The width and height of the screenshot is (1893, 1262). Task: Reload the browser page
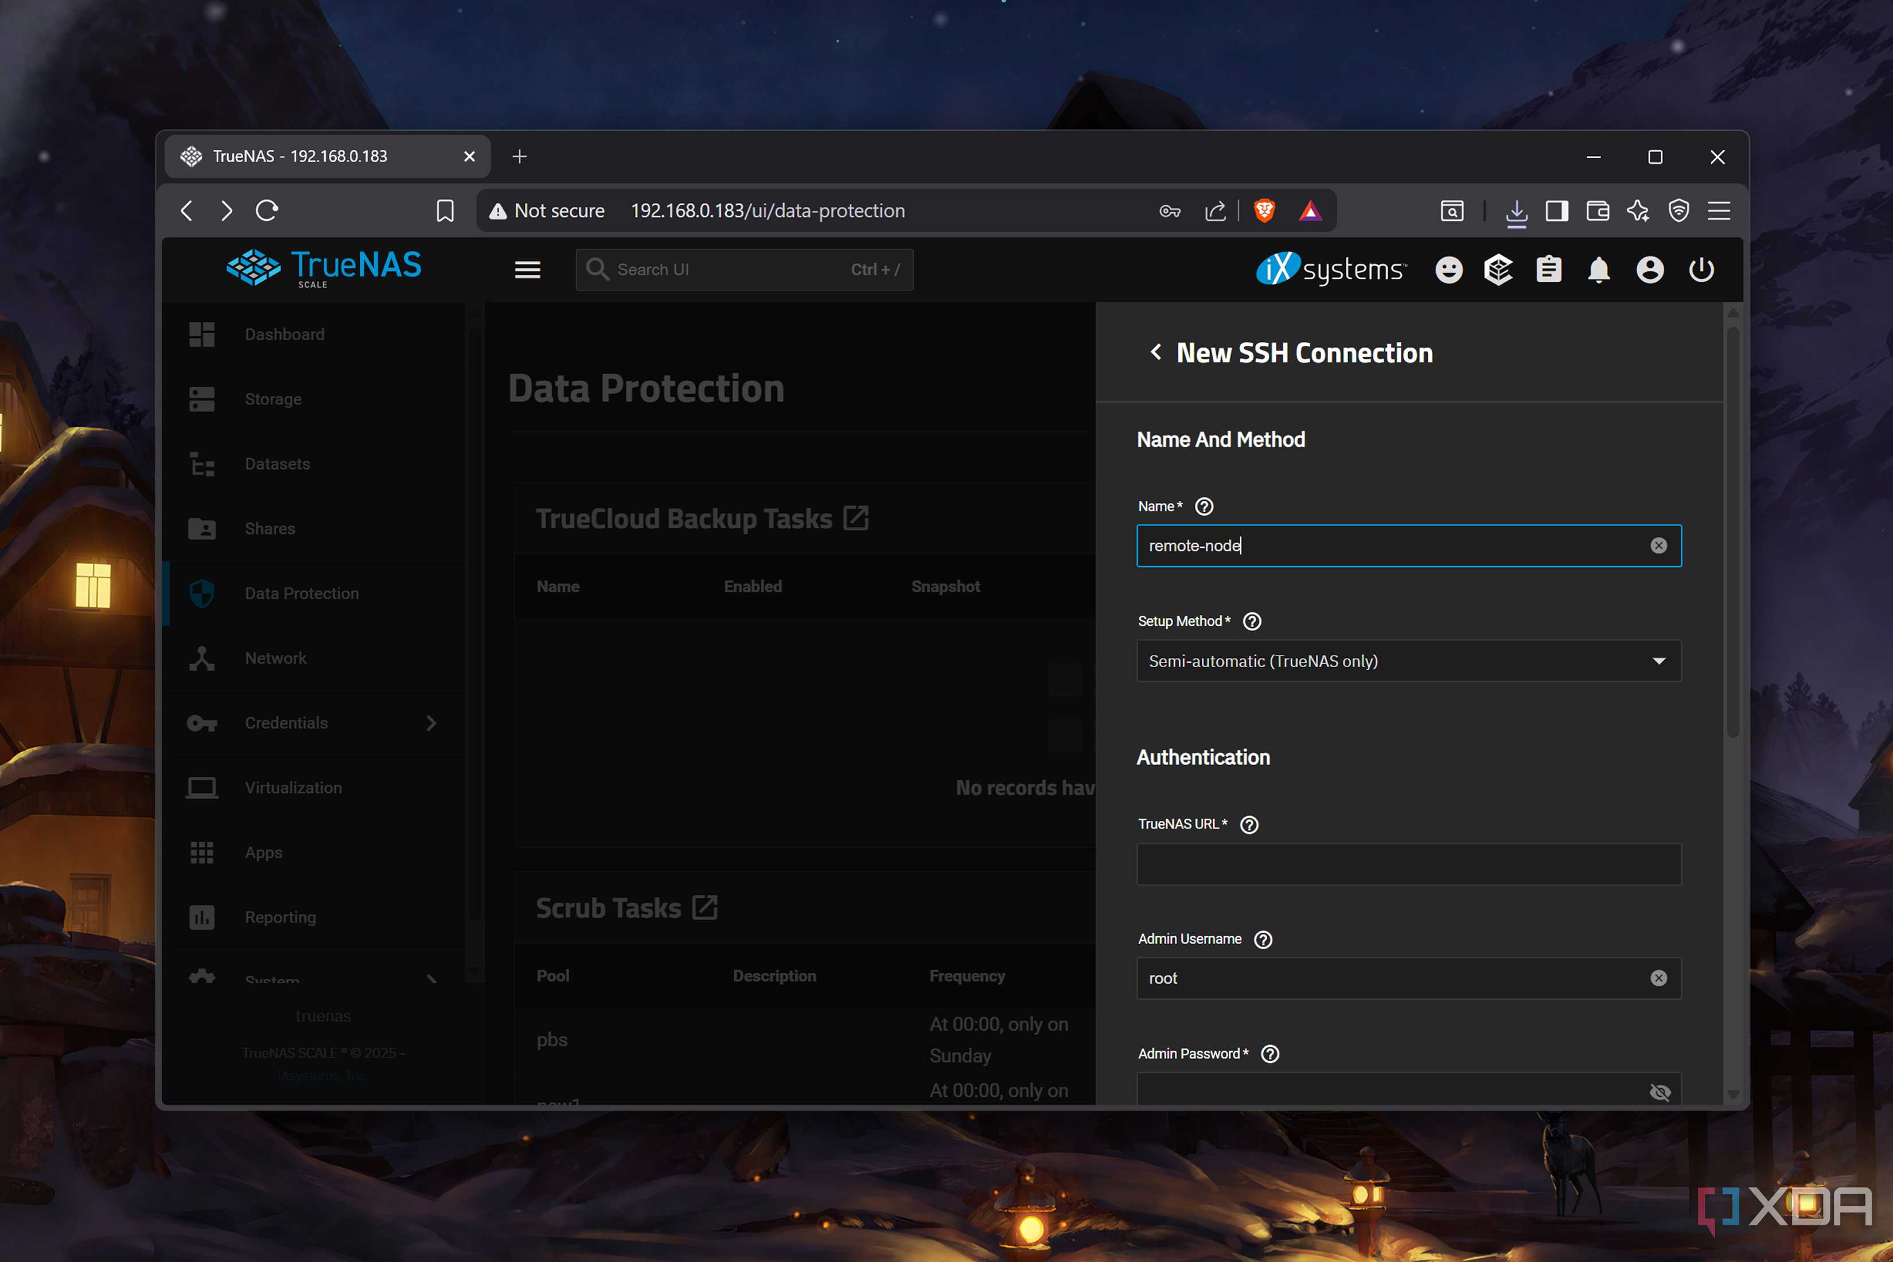click(x=267, y=211)
